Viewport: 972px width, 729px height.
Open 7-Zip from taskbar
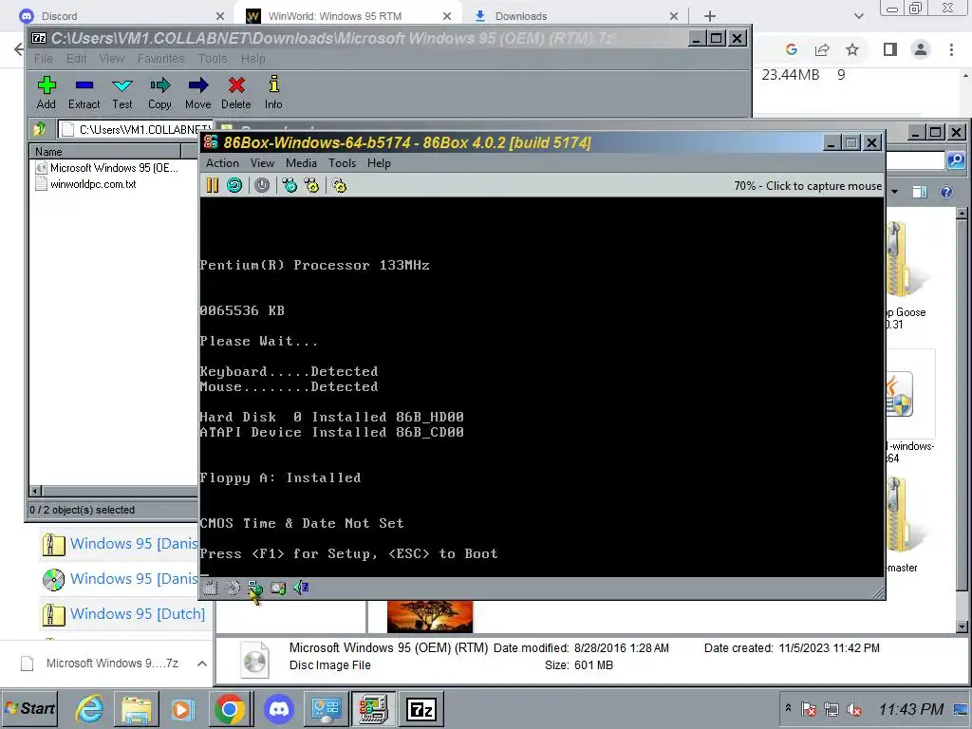point(421,708)
